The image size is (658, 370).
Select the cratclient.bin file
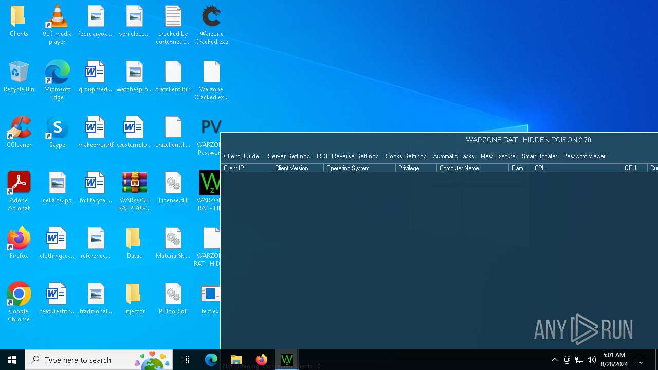point(173,77)
